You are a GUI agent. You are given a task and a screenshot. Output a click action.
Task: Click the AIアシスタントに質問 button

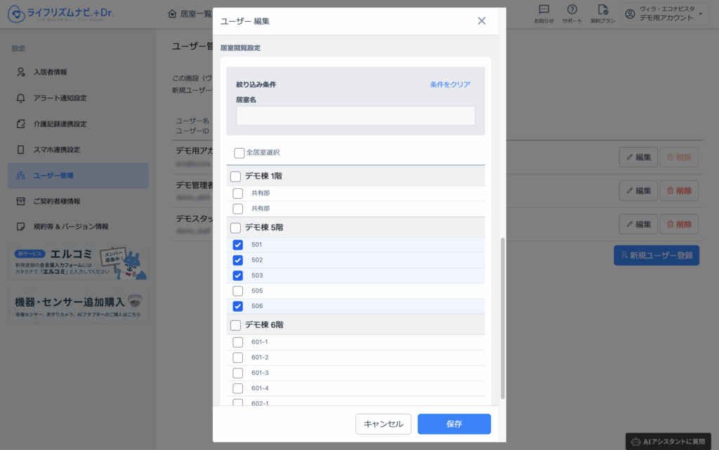[668, 442]
